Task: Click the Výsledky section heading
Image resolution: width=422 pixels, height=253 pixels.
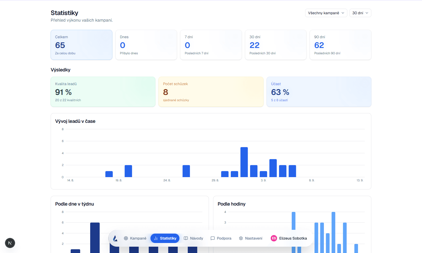Action: [x=60, y=70]
